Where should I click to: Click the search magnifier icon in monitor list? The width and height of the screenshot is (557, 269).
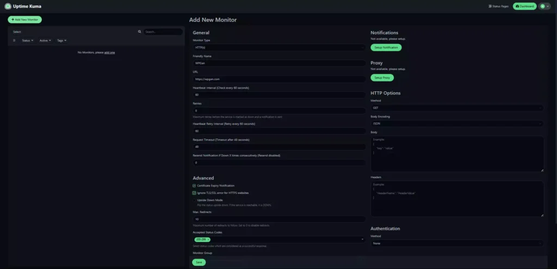pos(140,32)
